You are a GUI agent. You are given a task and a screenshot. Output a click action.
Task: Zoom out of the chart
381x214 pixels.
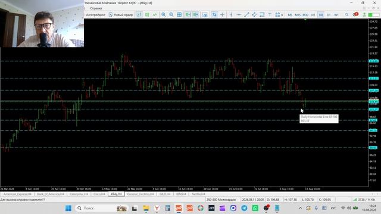171,15
